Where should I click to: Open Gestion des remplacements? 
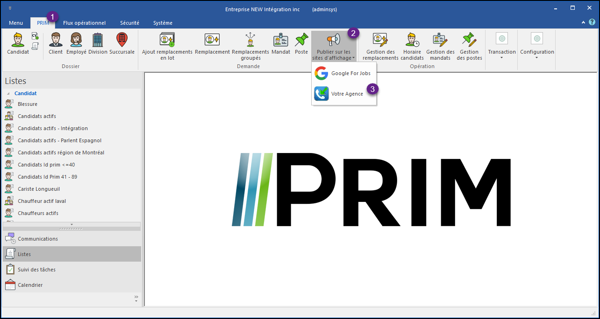click(x=380, y=47)
